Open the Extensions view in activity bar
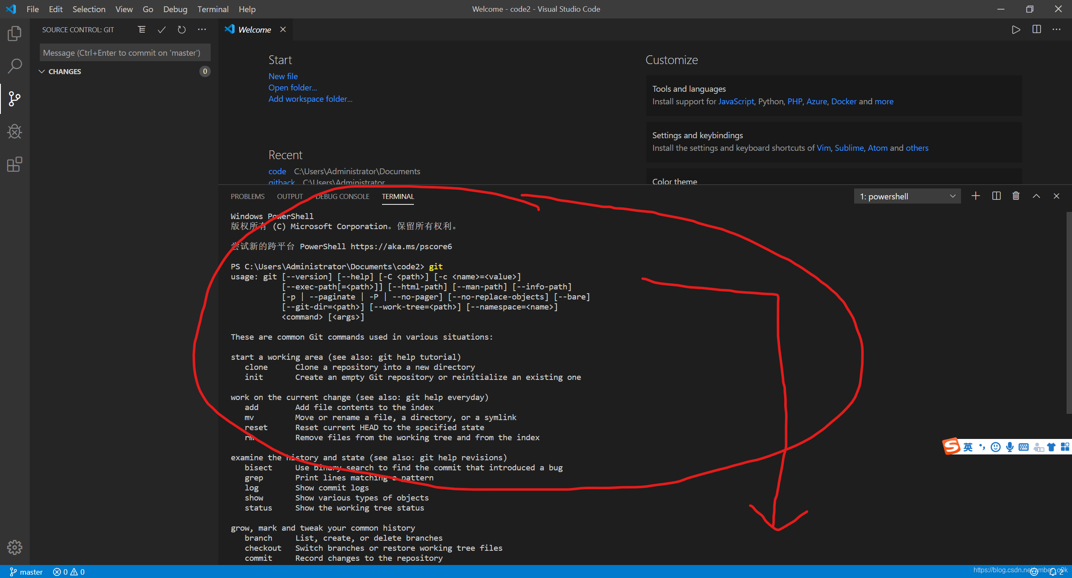The width and height of the screenshot is (1072, 578). tap(15, 164)
